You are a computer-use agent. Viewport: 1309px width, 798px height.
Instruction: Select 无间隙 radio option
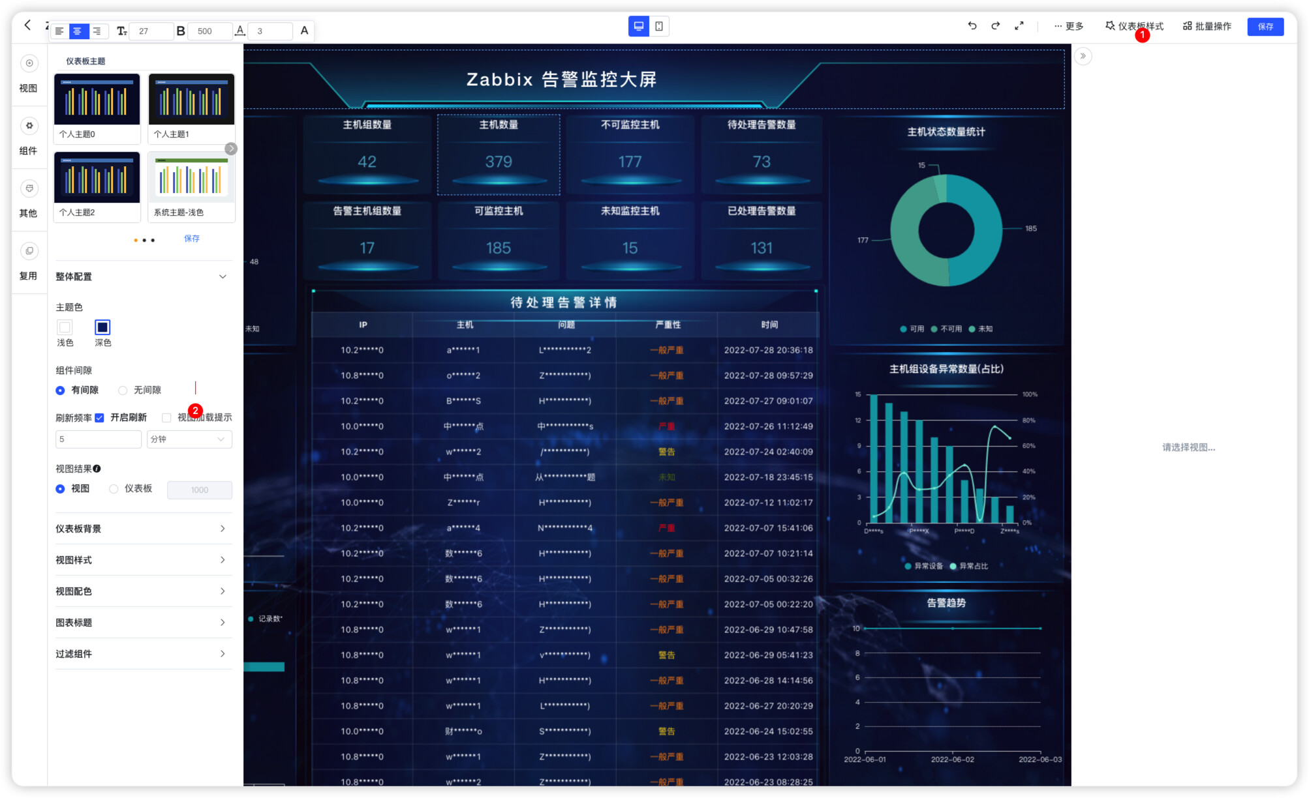click(123, 391)
